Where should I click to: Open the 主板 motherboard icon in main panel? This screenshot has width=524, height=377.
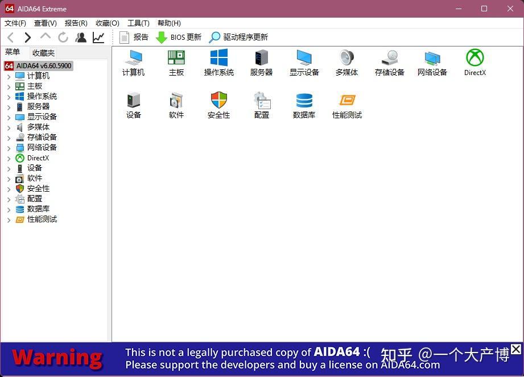point(176,63)
